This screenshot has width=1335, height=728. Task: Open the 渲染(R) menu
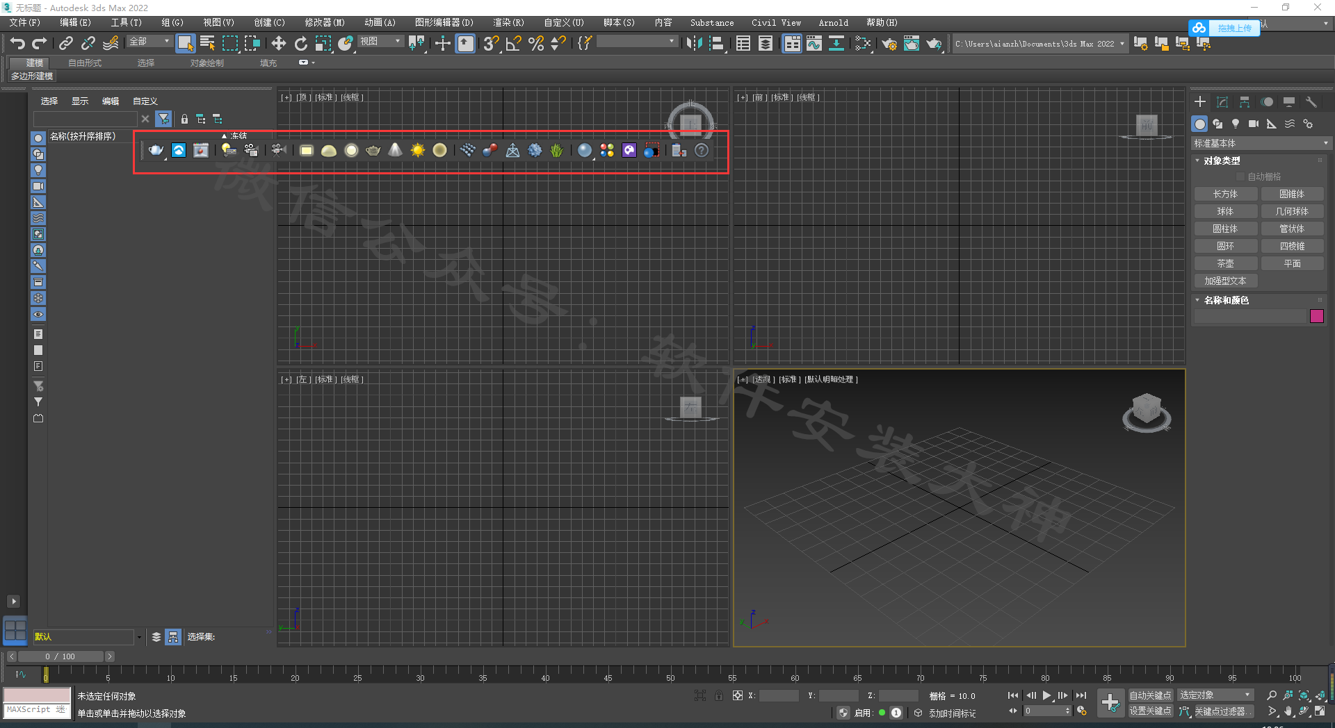[x=509, y=23]
